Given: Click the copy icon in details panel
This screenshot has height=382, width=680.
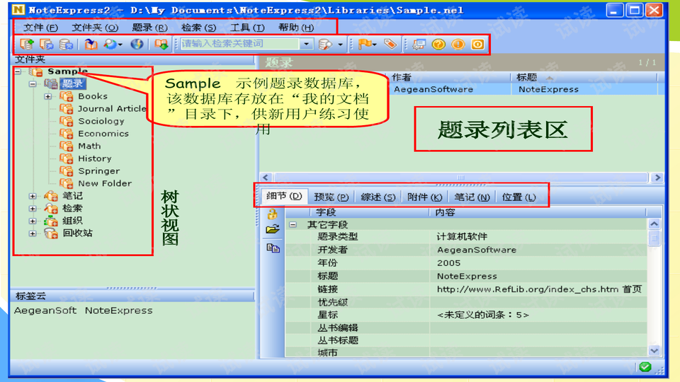Looking at the screenshot, I should (x=273, y=248).
